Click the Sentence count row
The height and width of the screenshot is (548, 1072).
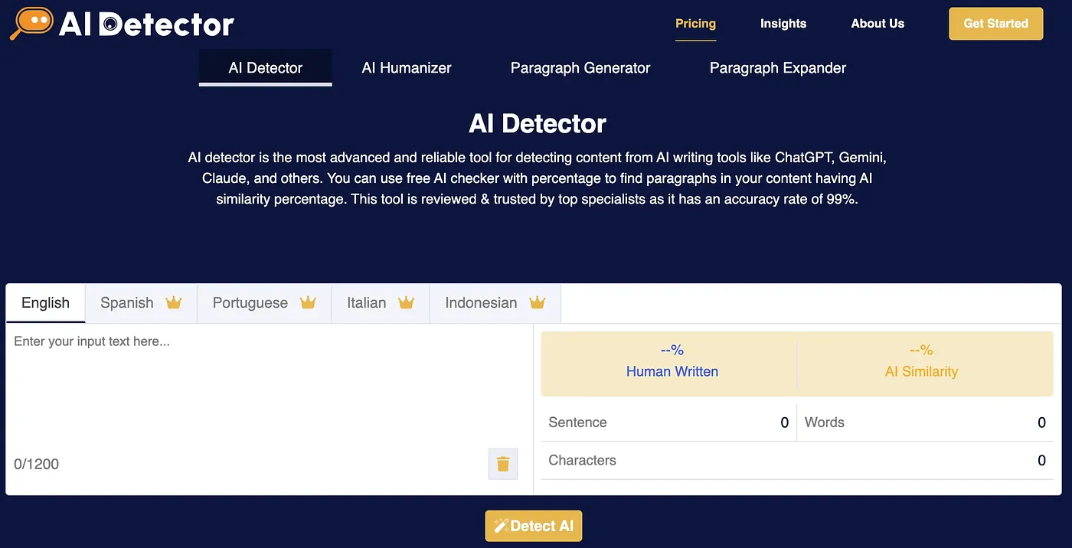(668, 422)
